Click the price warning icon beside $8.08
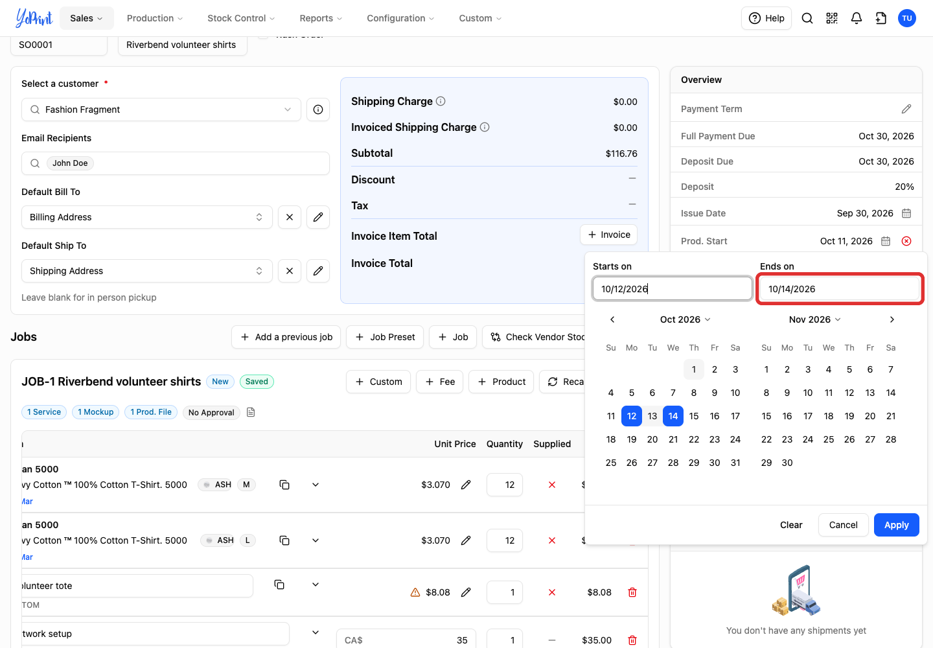The height and width of the screenshot is (648, 933). click(415, 592)
